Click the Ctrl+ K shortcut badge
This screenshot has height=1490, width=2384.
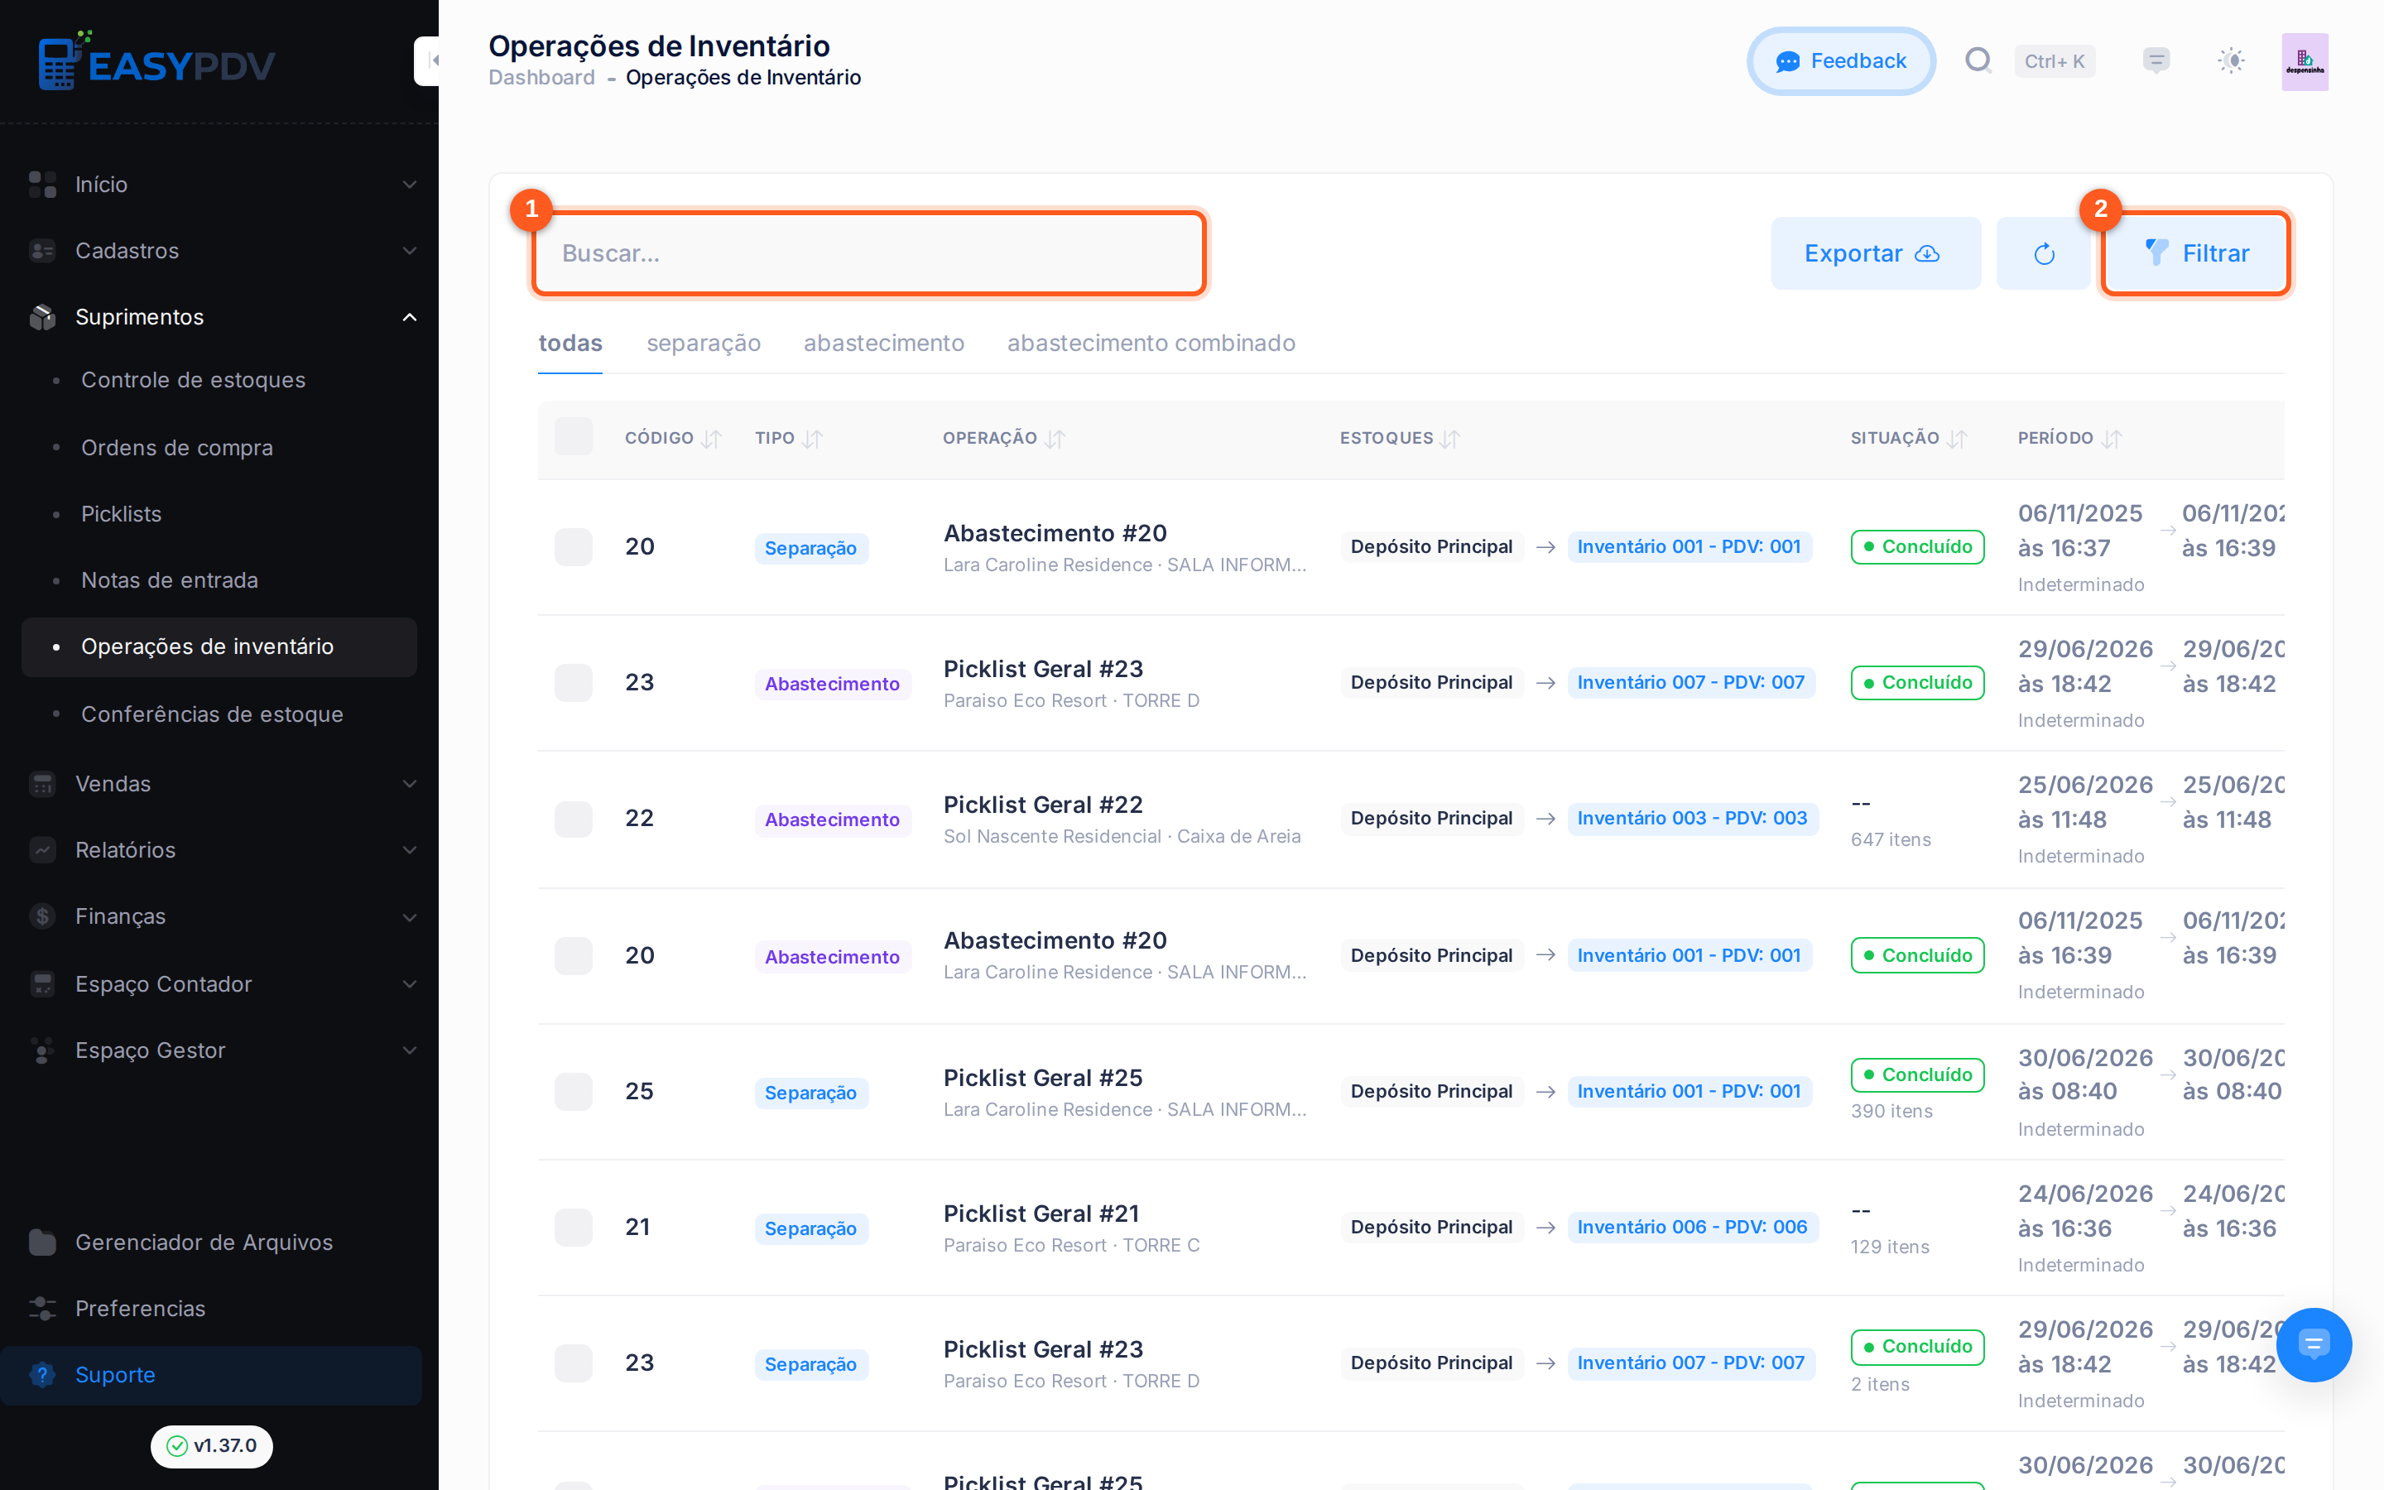[x=2055, y=61]
